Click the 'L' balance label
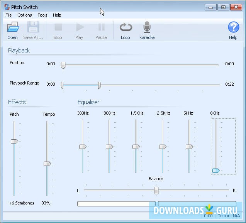The image size is (246, 223). tap(78, 191)
